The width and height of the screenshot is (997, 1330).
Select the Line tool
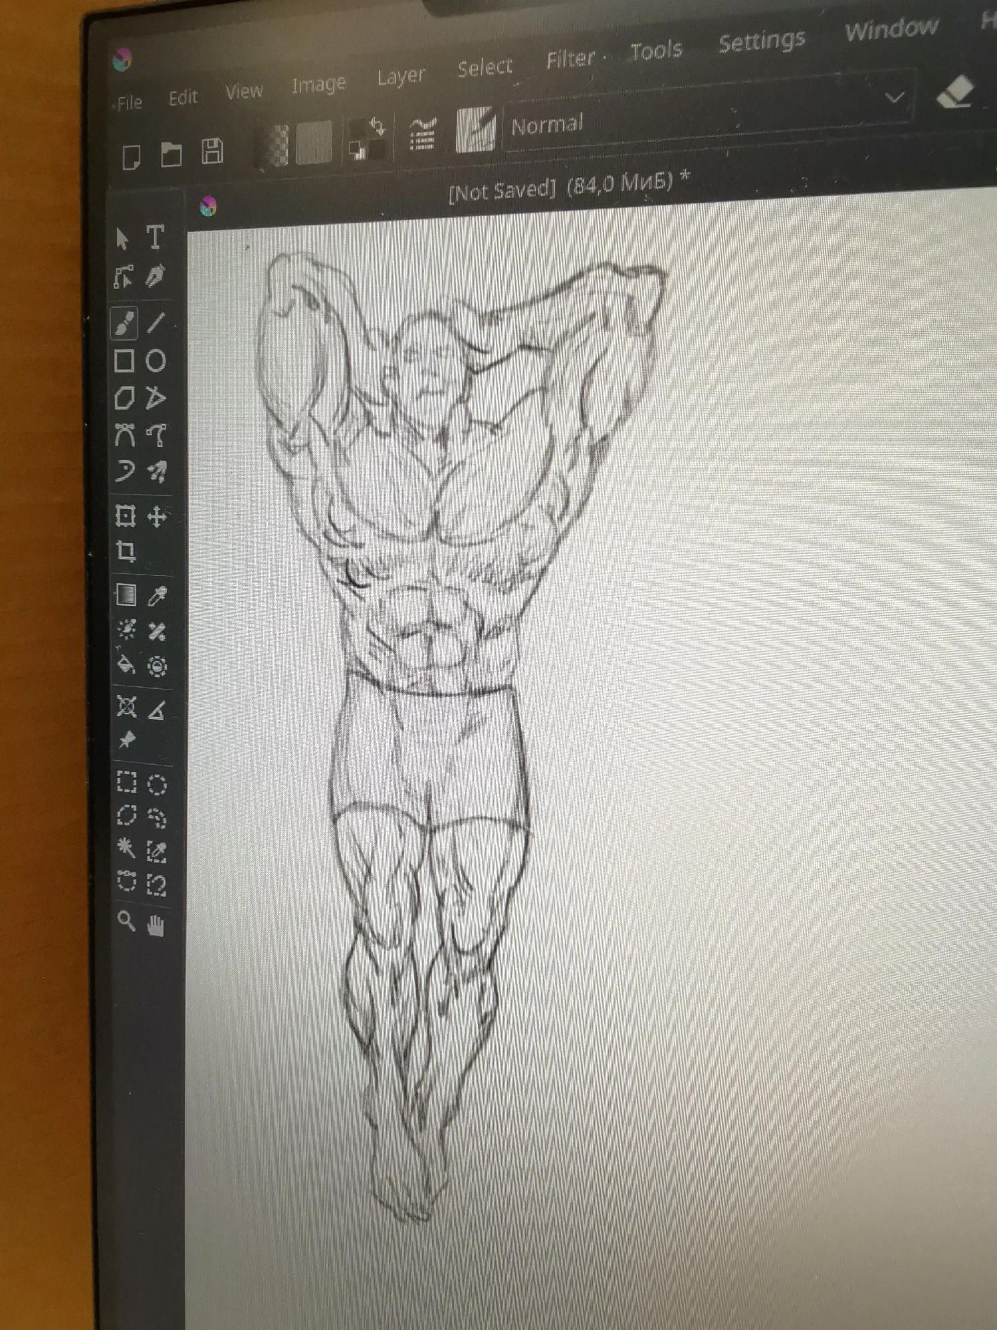156,322
